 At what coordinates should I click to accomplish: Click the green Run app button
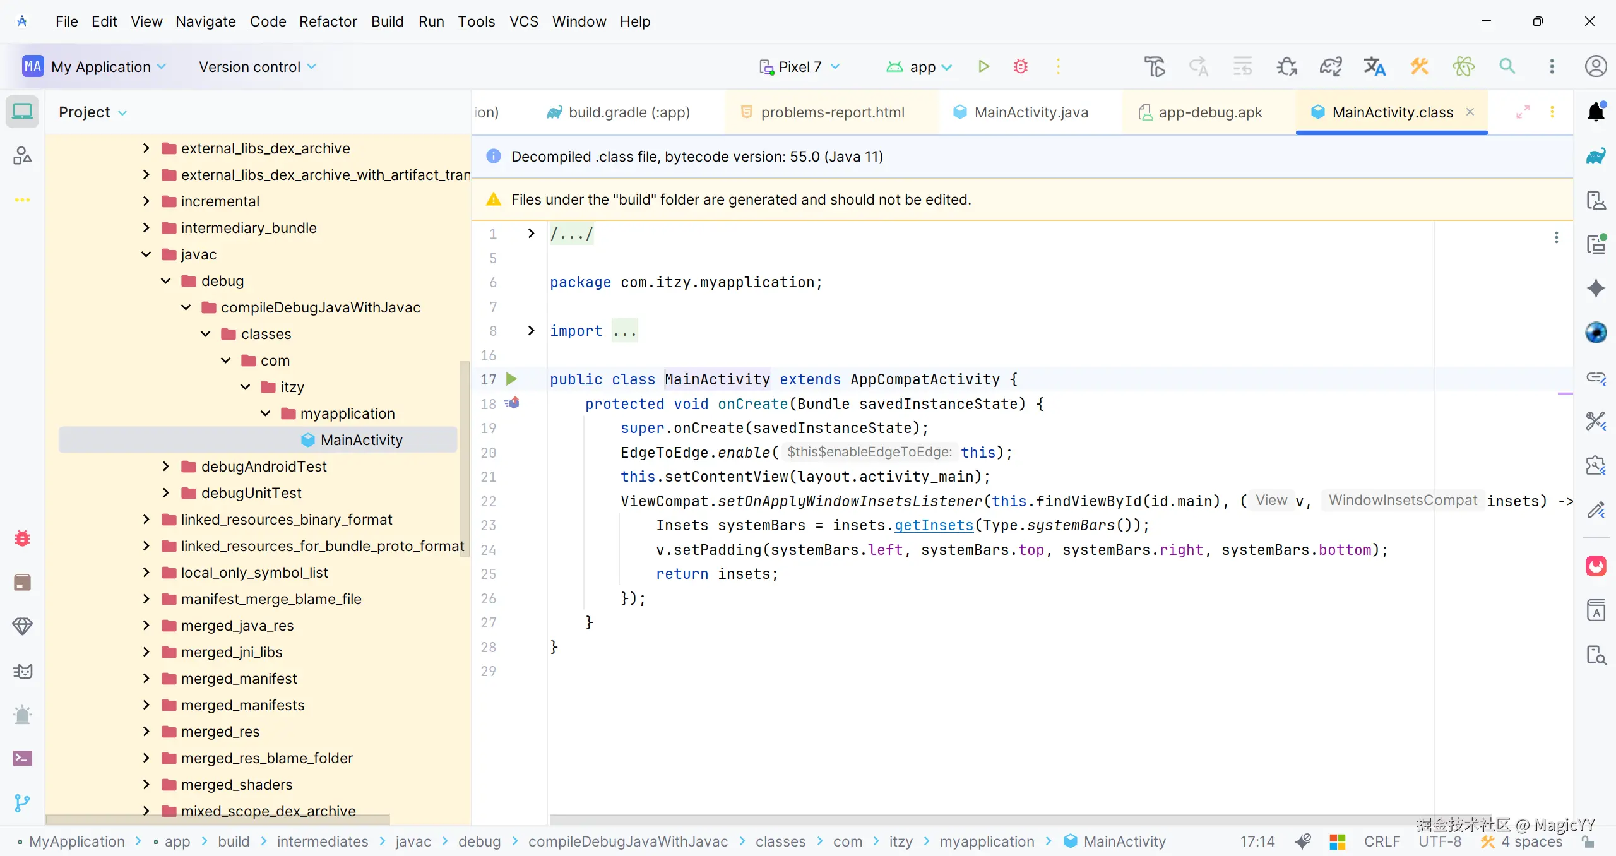point(983,66)
